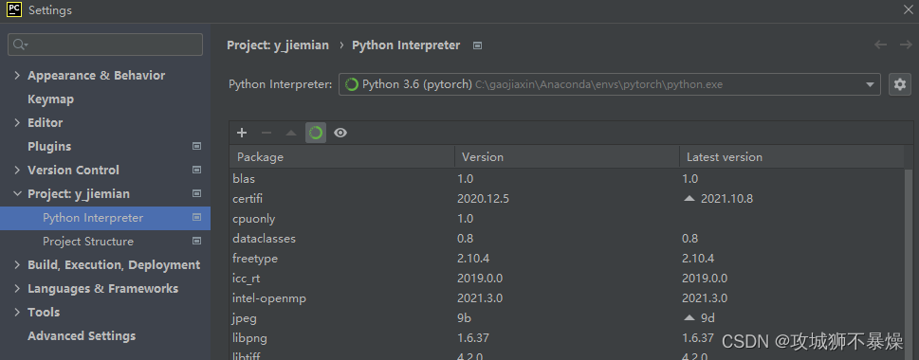Sort by the Latest version column header
The width and height of the screenshot is (919, 360).
(x=792, y=157)
